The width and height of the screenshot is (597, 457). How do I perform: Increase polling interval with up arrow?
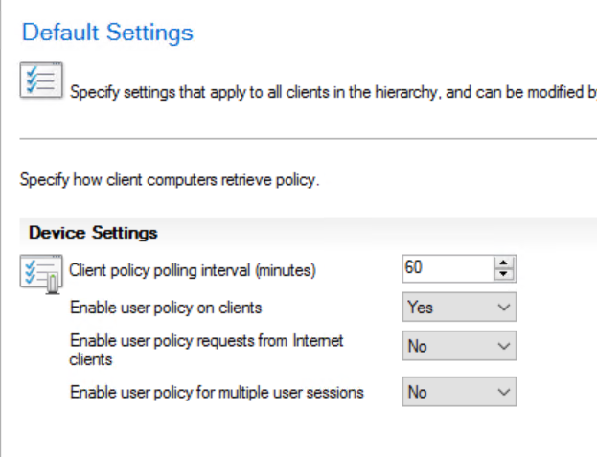(504, 263)
